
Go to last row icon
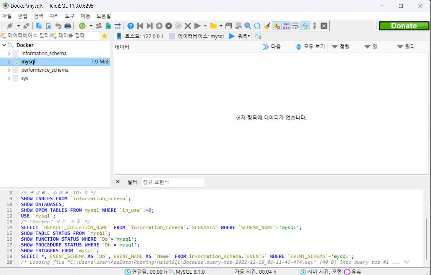[x=150, y=26]
